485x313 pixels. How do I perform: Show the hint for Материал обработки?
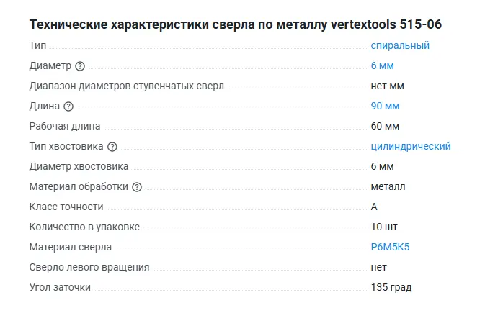(x=137, y=187)
